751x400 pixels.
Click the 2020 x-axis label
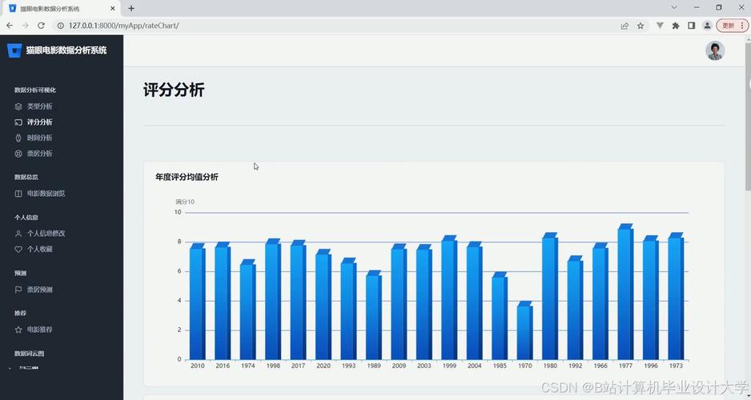pos(323,366)
